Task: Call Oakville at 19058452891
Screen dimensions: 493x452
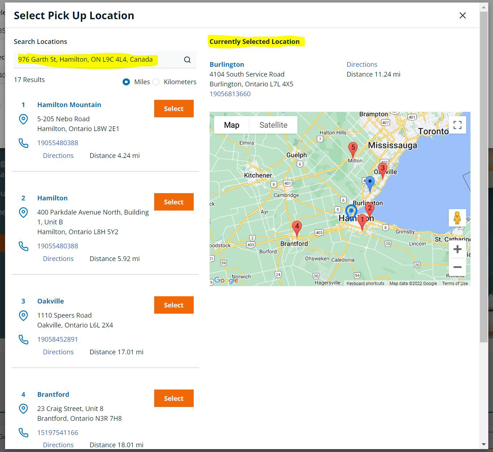Action: 58,339
